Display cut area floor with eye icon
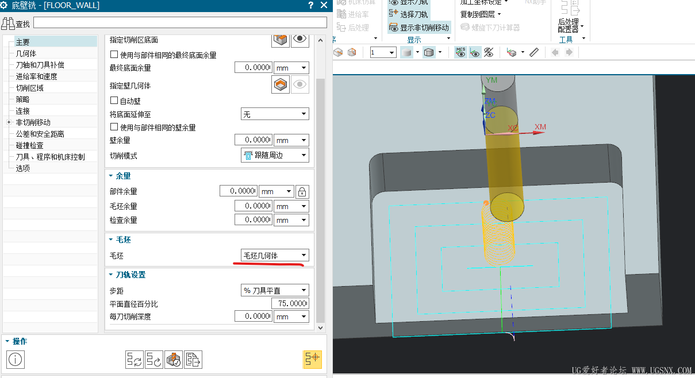The height and width of the screenshot is (378, 695). 300,39
